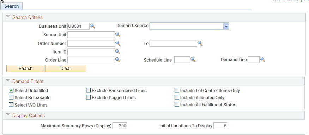Open Order Line lookup magnifier
Viewport: 309px width, 135px height.
118,60
